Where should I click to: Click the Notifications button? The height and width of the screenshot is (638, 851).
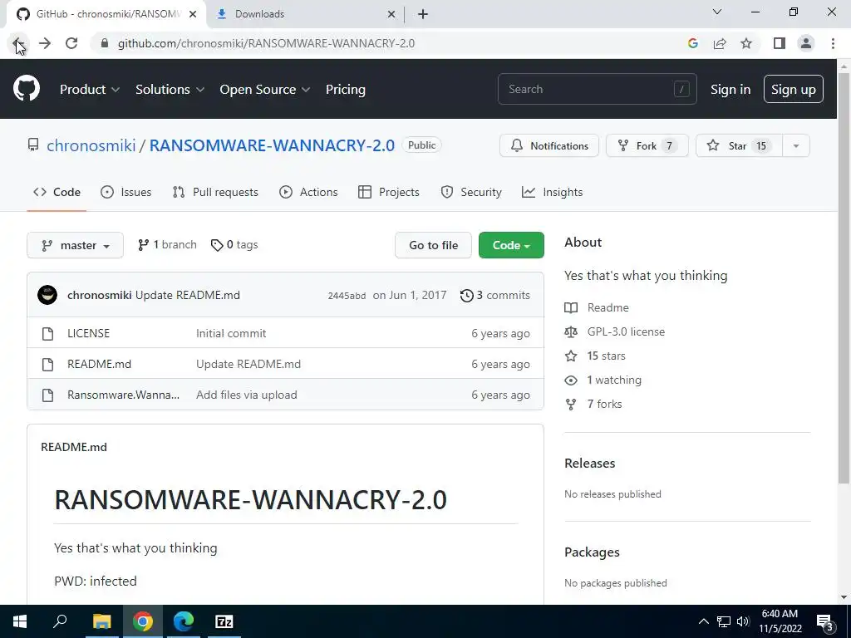click(x=549, y=146)
